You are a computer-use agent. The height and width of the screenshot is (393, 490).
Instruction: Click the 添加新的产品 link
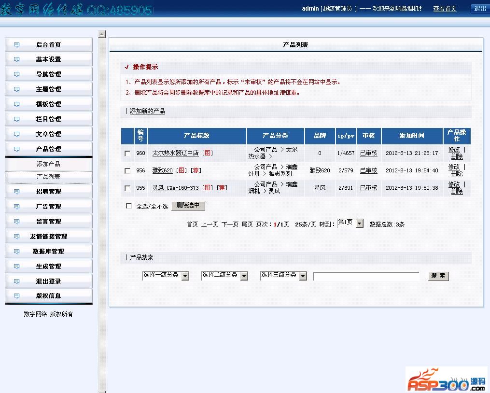(x=148, y=112)
